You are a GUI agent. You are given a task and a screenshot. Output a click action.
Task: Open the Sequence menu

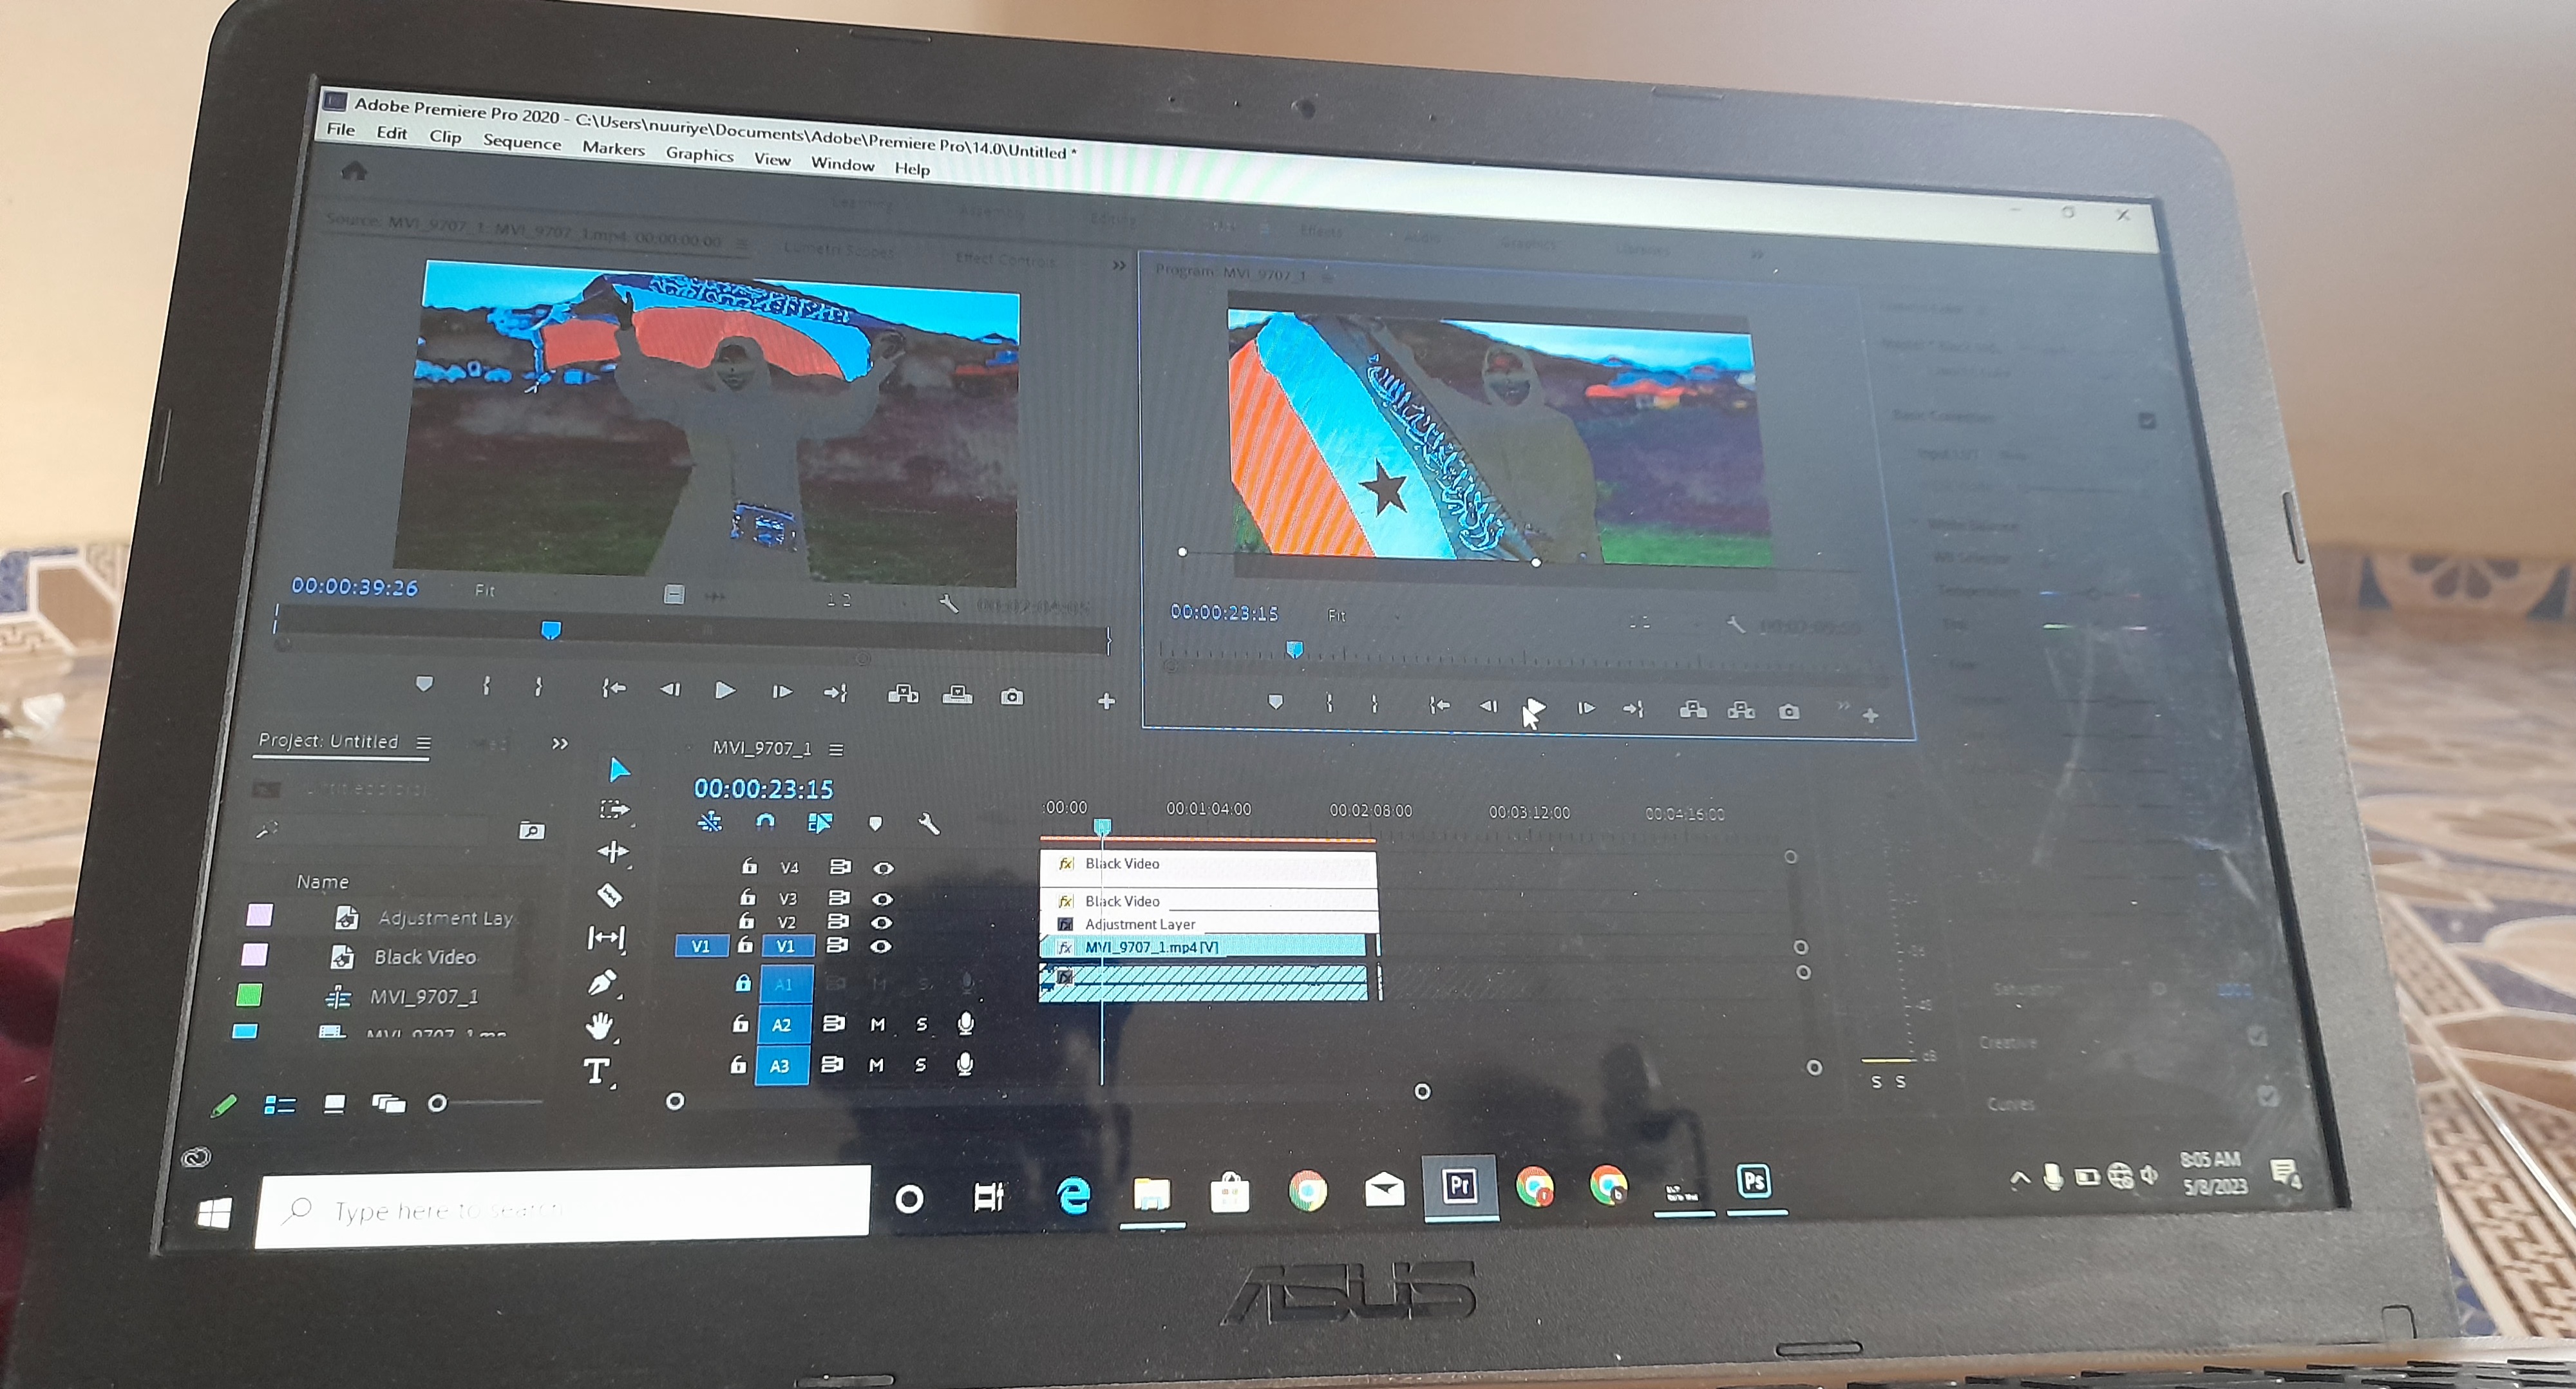(x=522, y=142)
